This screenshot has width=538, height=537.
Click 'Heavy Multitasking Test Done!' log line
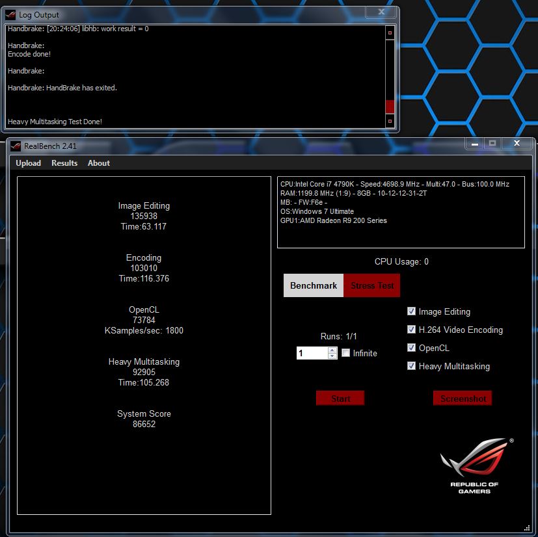pos(55,122)
